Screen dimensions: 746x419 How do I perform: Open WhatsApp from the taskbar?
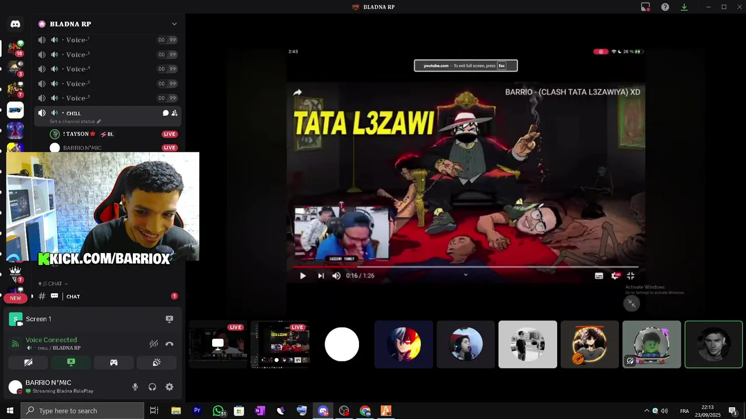[219, 411]
